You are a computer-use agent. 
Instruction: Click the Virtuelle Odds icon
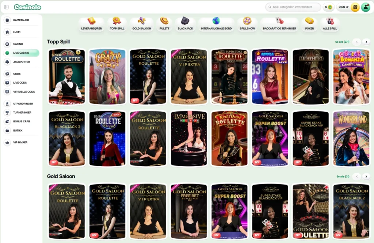pyautogui.click(x=7, y=92)
